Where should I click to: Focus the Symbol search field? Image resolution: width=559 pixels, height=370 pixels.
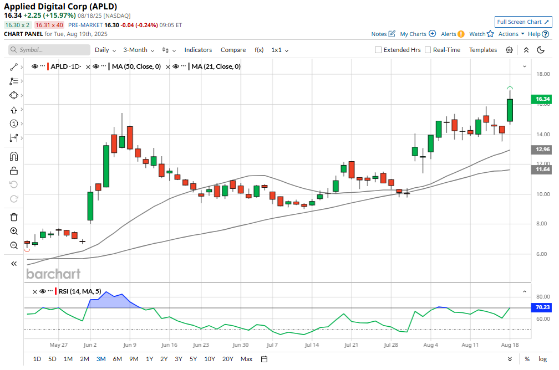(49, 50)
